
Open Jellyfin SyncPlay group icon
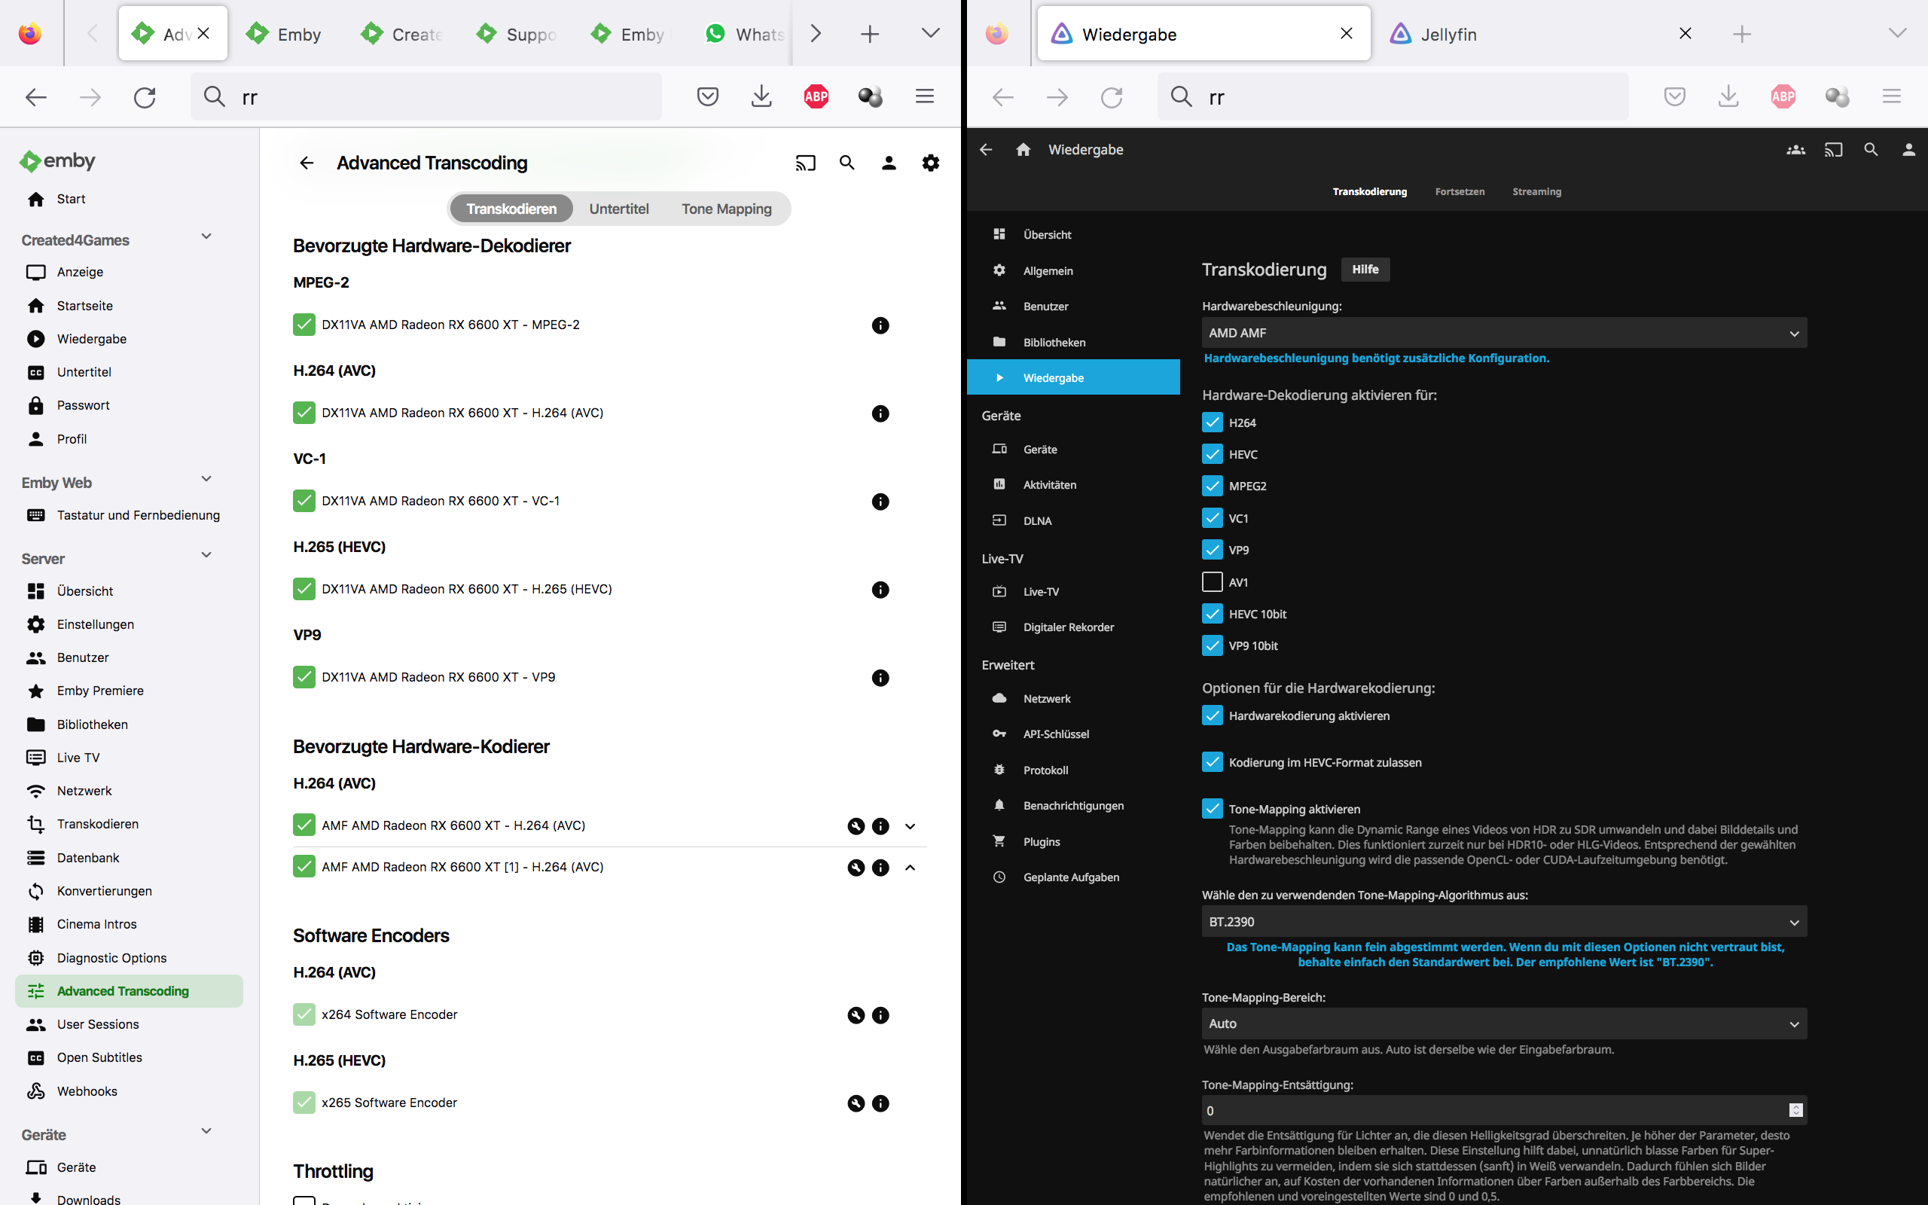[x=1795, y=150]
